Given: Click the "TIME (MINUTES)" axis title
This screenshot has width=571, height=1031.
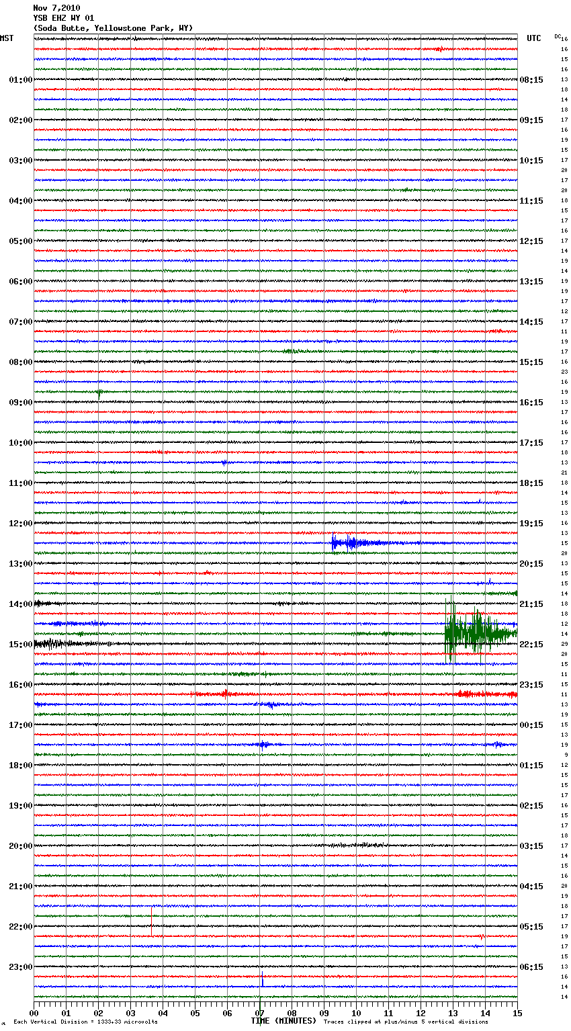Looking at the screenshot, I should point(283,1021).
